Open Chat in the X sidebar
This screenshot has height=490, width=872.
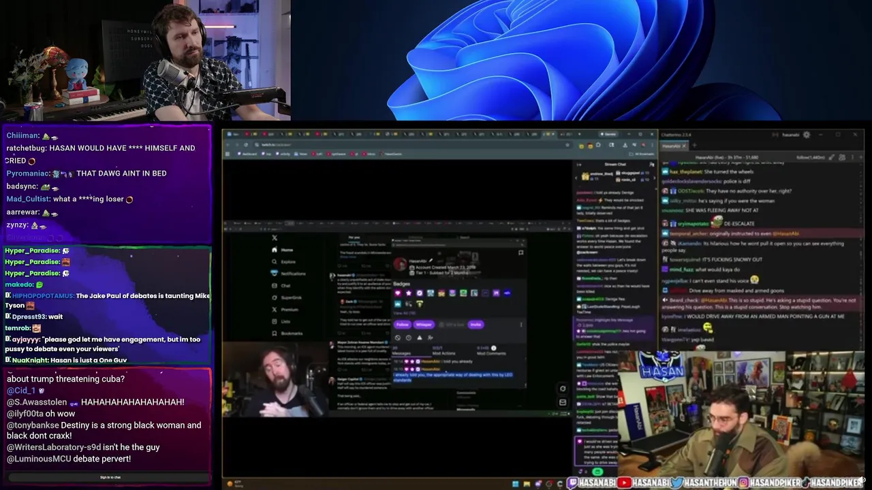[281, 285]
